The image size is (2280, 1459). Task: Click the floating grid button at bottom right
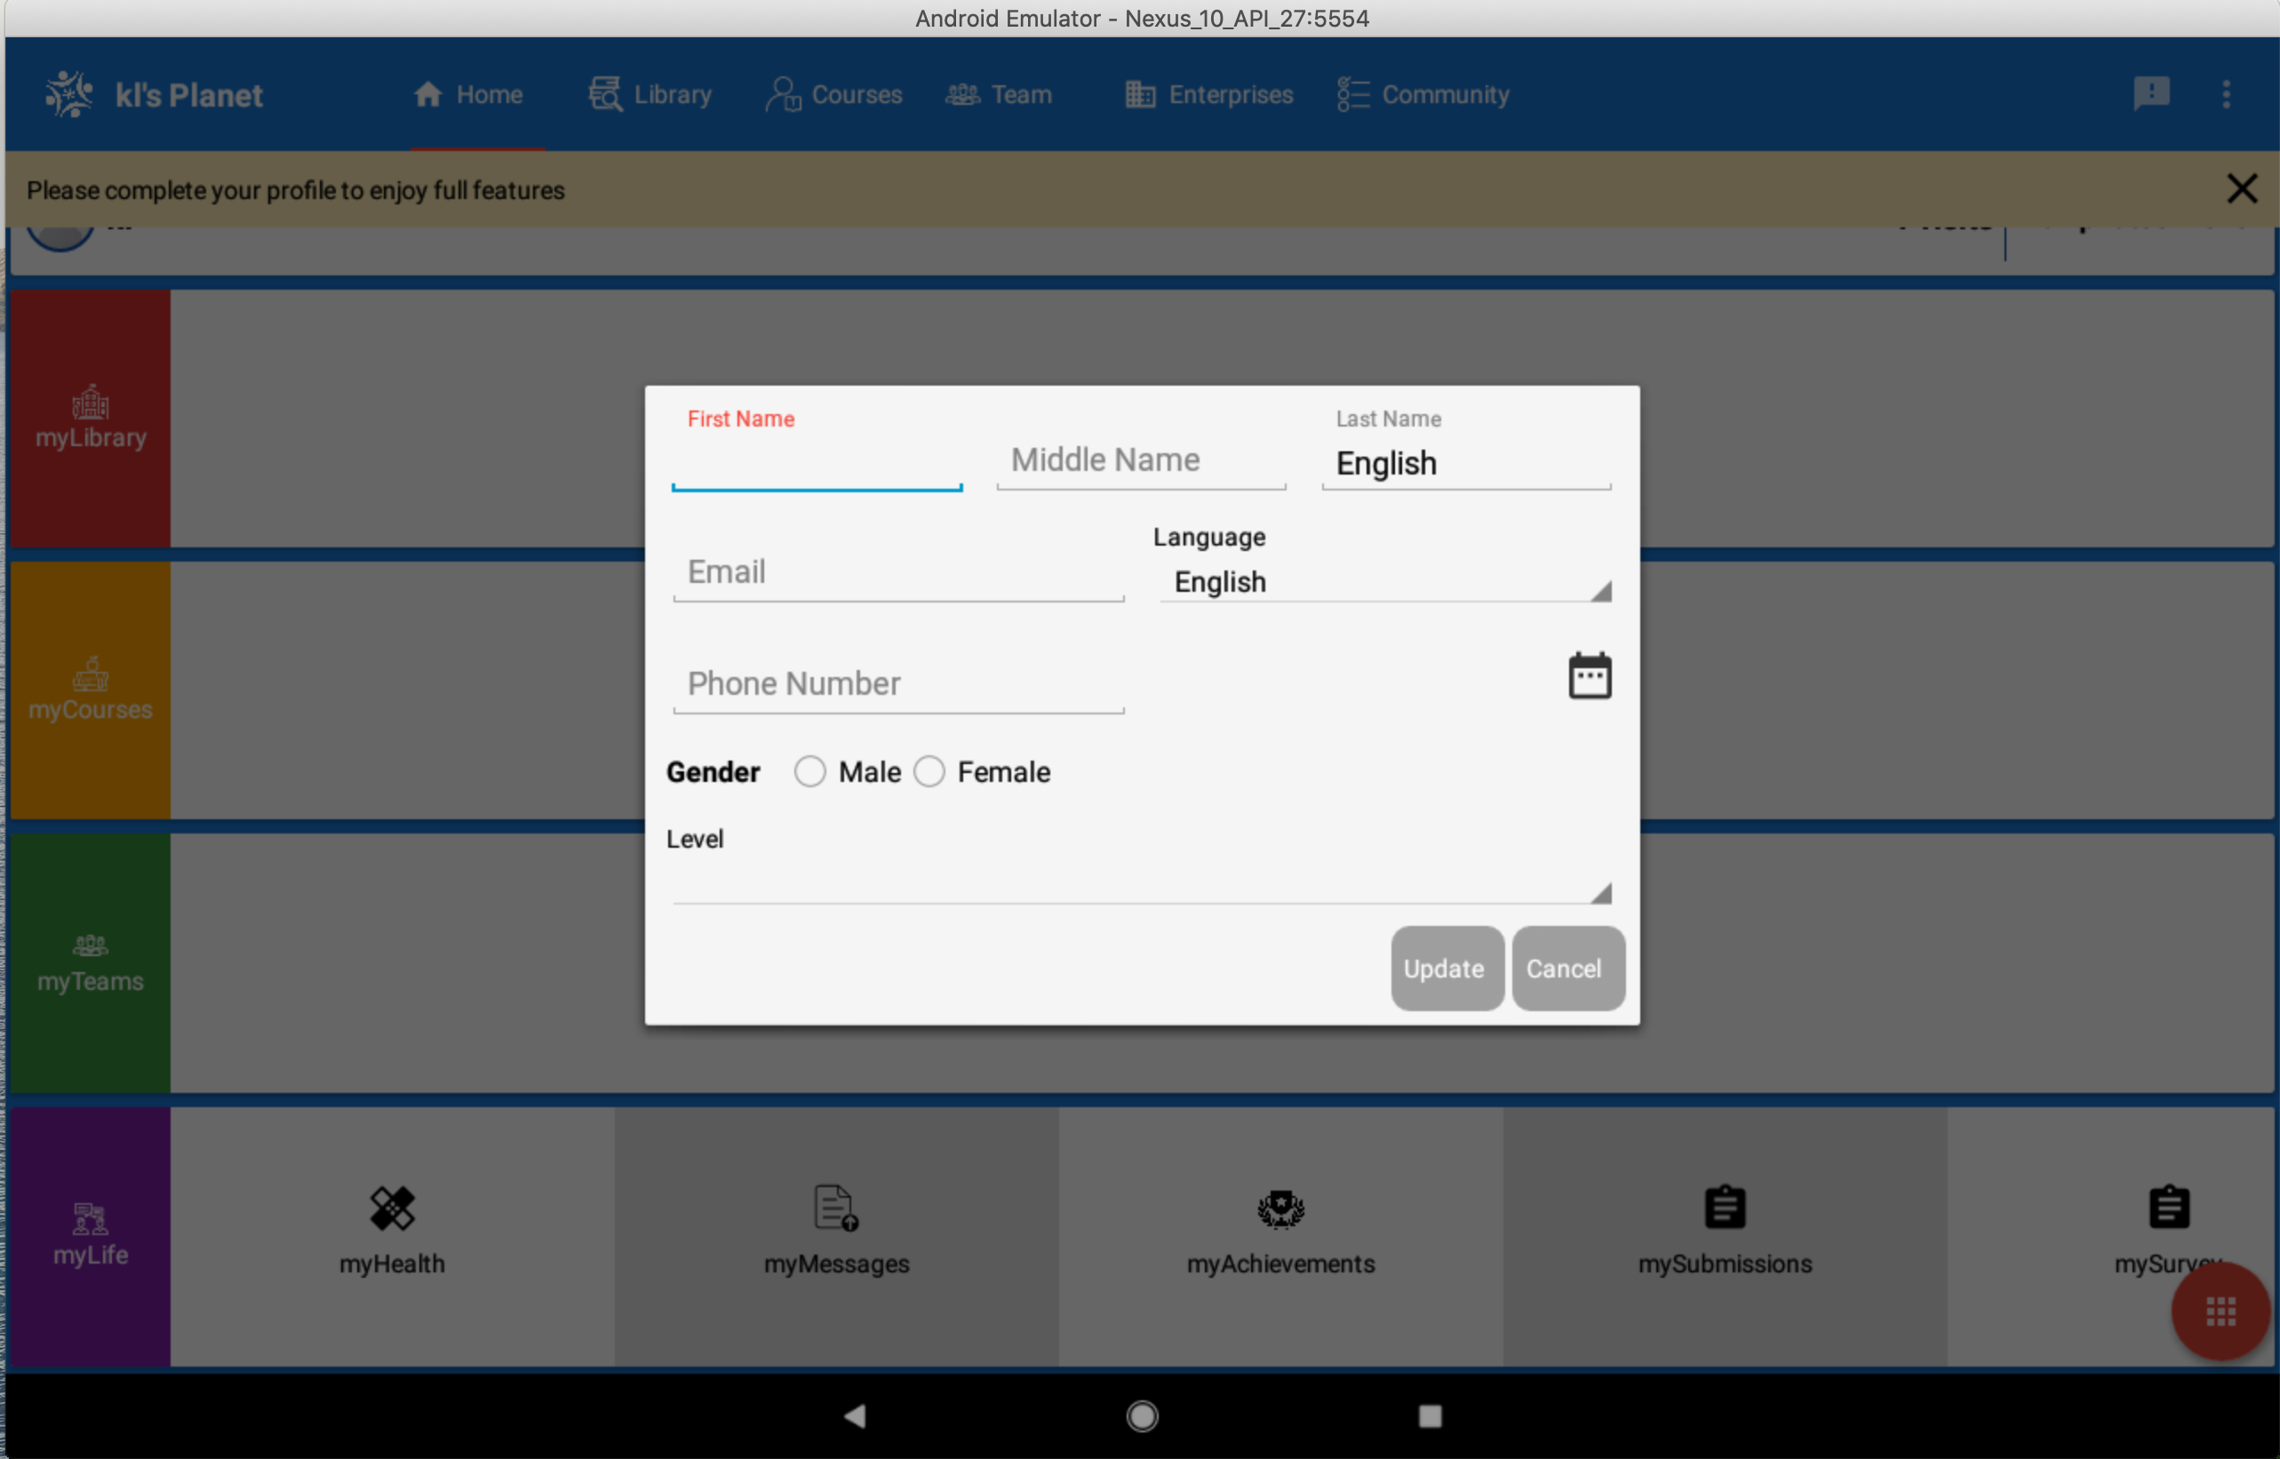2220,1312
